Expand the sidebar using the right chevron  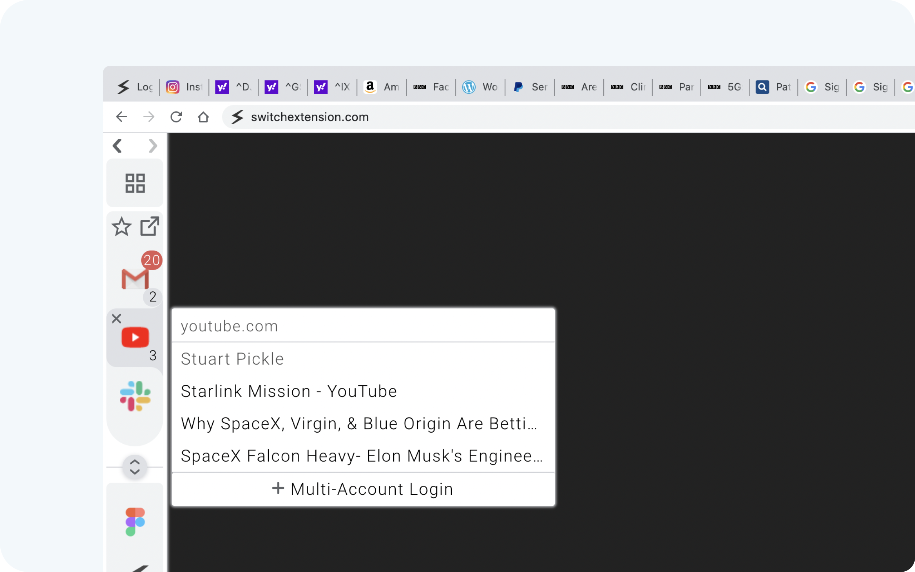tap(152, 146)
